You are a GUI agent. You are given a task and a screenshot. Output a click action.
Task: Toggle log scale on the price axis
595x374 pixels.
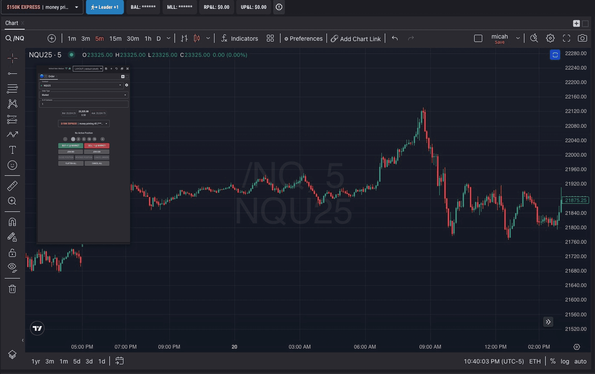pyautogui.click(x=565, y=361)
